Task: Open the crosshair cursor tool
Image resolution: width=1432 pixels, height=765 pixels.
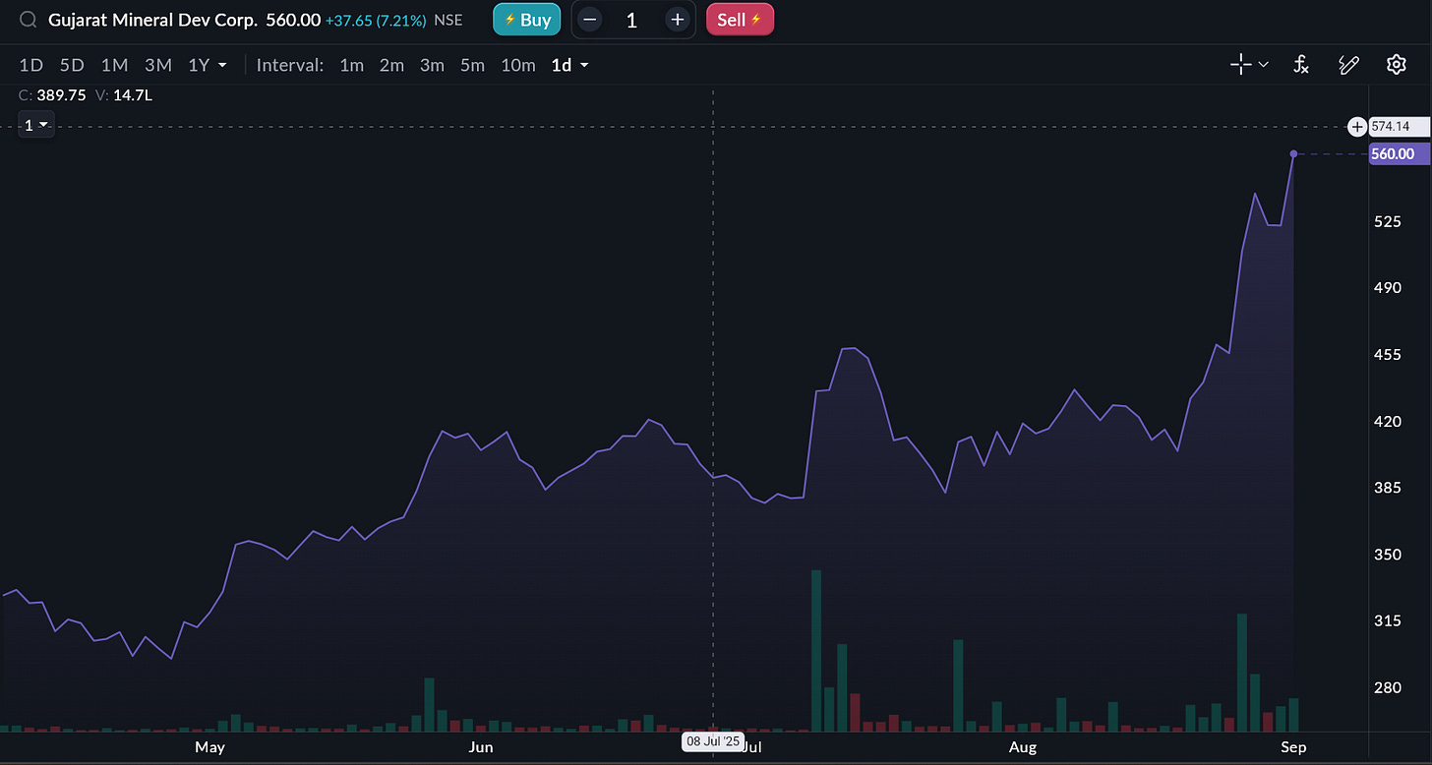Action: pos(1241,65)
